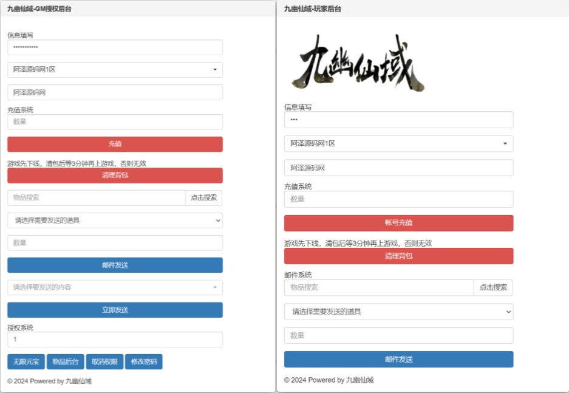Click the 阿泽源码网 text field in 玩家后台
The width and height of the screenshot is (569, 393).
pos(399,168)
